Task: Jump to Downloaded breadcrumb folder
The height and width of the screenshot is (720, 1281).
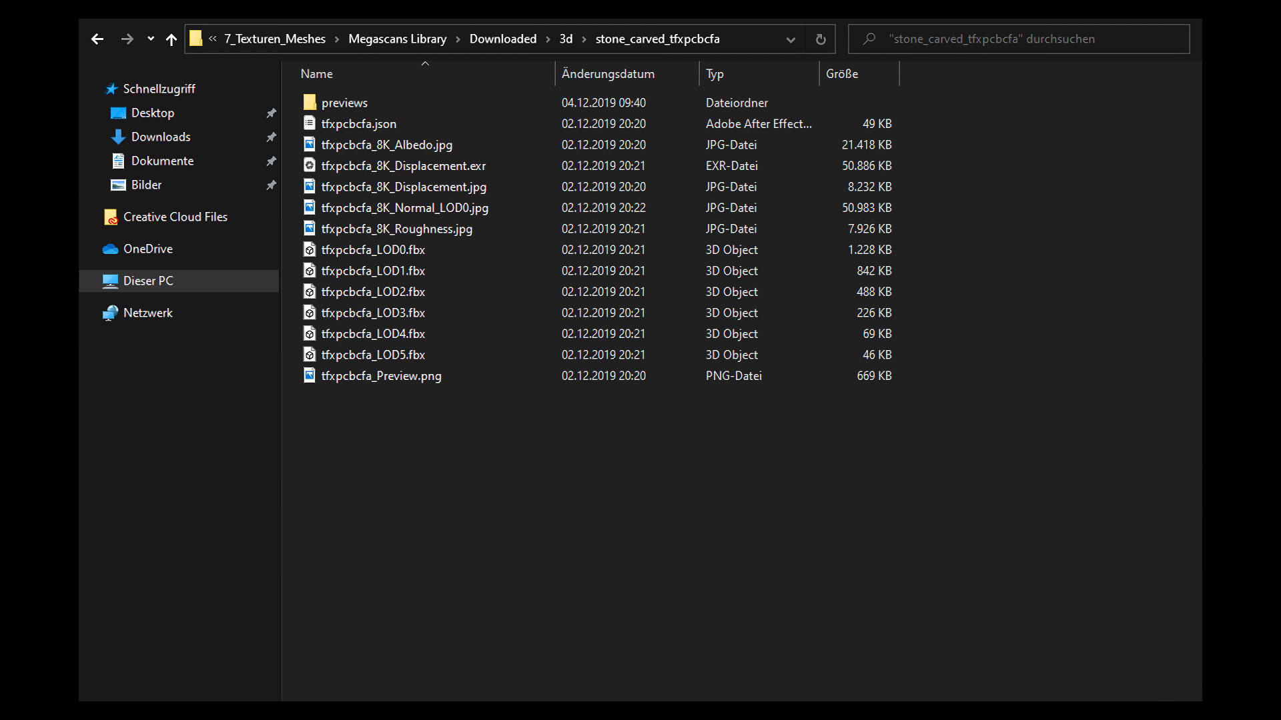Action: point(502,39)
